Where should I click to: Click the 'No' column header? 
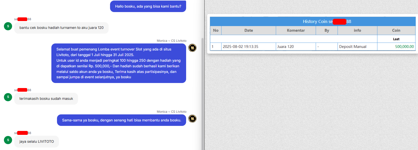pyautogui.click(x=216, y=31)
